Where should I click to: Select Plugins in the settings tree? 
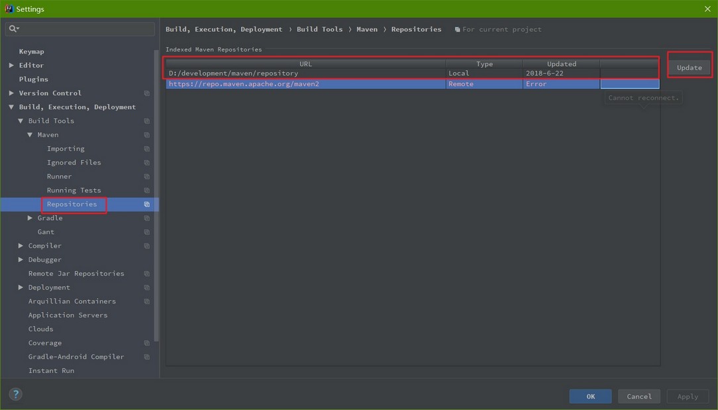33,79
